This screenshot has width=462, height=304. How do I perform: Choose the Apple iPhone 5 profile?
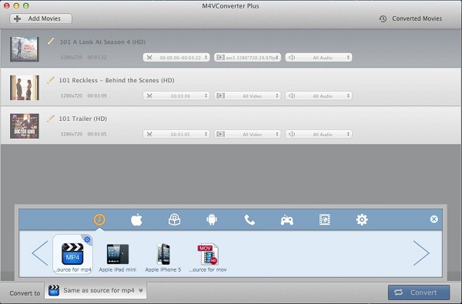(x=163, y=257)
